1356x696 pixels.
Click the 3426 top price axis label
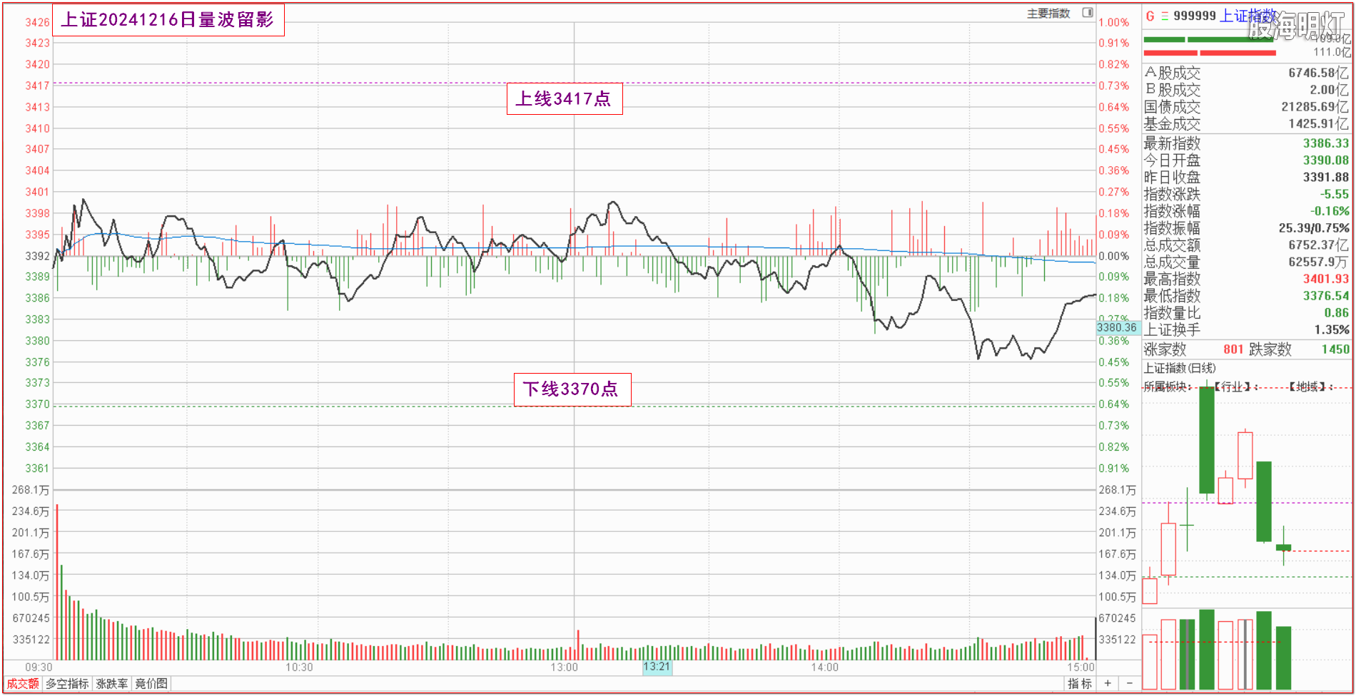(x=37, y=22)
